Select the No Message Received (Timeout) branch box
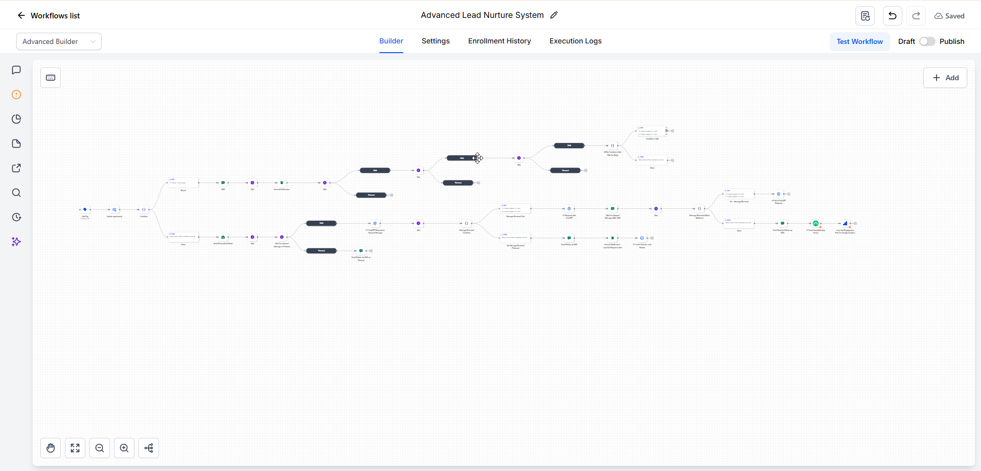This screenshot has height=471, width=981. point(516,238)
